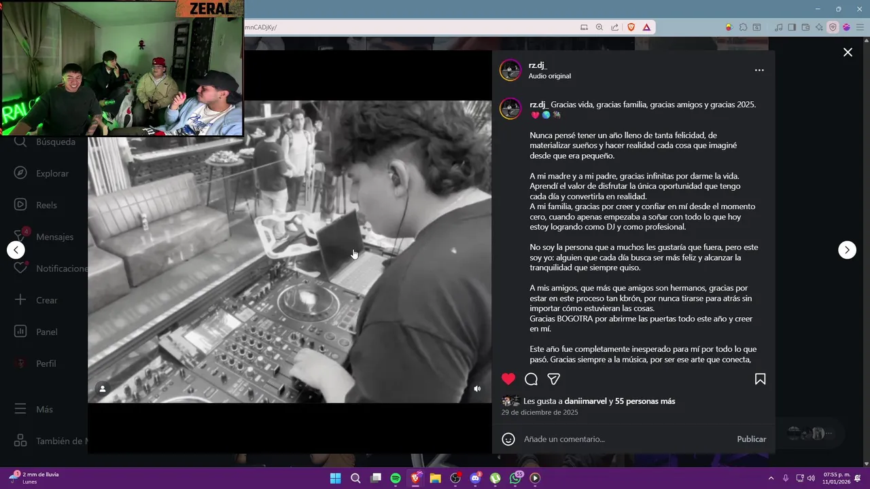The height and width of the screenshot is (489, 870).
Task: Click the '29 de diciembre de 2025' date
Action: coord(540,412)
